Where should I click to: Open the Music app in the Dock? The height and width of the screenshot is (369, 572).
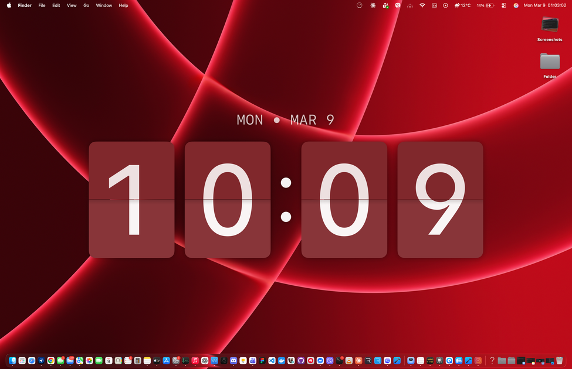[195, 361]
